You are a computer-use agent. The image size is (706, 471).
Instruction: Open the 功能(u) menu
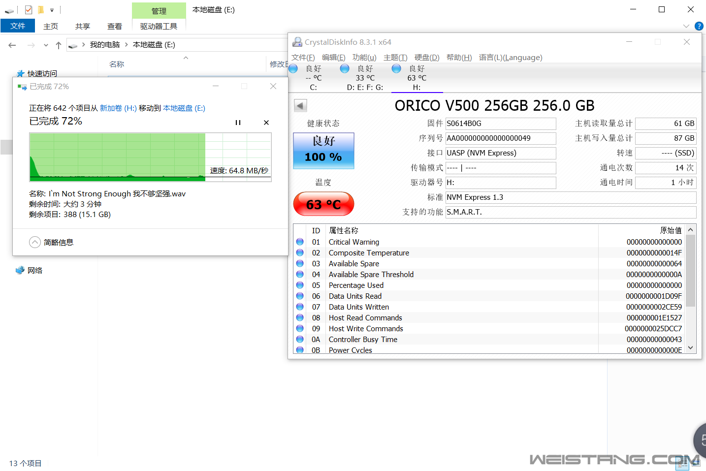[x=364, y=58]
